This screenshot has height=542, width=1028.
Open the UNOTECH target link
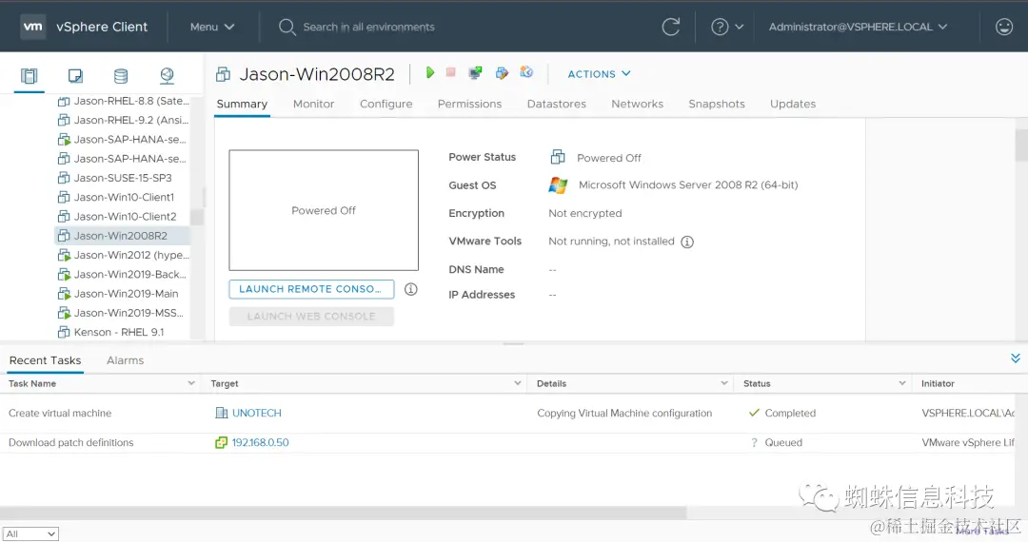256,413
